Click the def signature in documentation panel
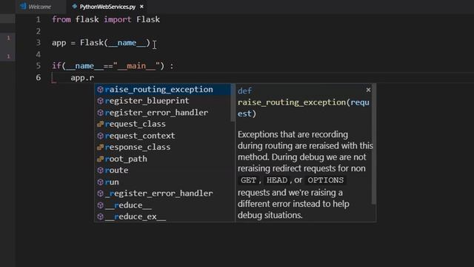Viewport: 474px width, 267px height. [x=304, y=102]
